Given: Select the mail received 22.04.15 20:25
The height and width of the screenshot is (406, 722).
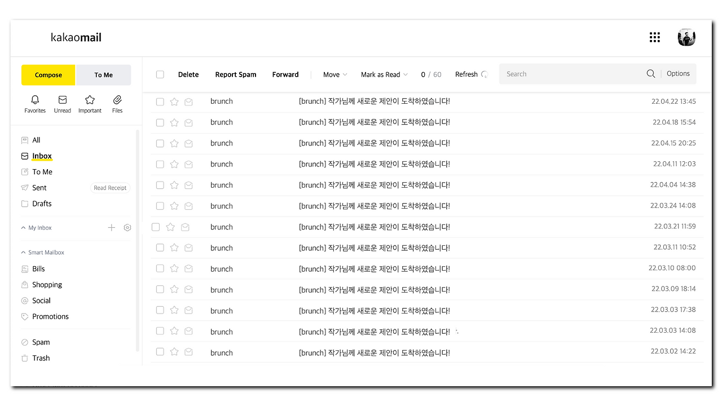Looking at the screenshot, I should click(160, 143).
